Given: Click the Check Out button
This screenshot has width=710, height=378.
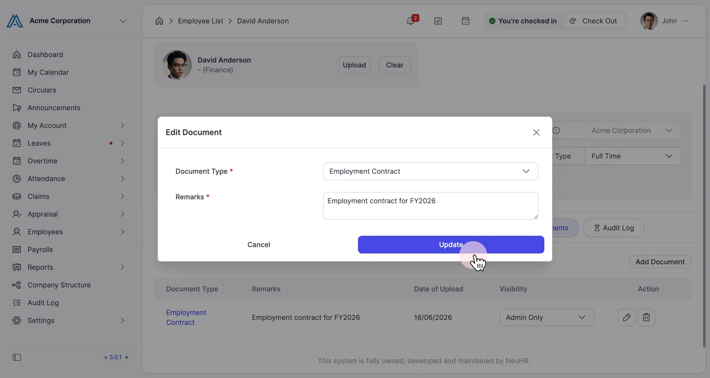Looking at the screenshot, I should click(x=594, y=21).
